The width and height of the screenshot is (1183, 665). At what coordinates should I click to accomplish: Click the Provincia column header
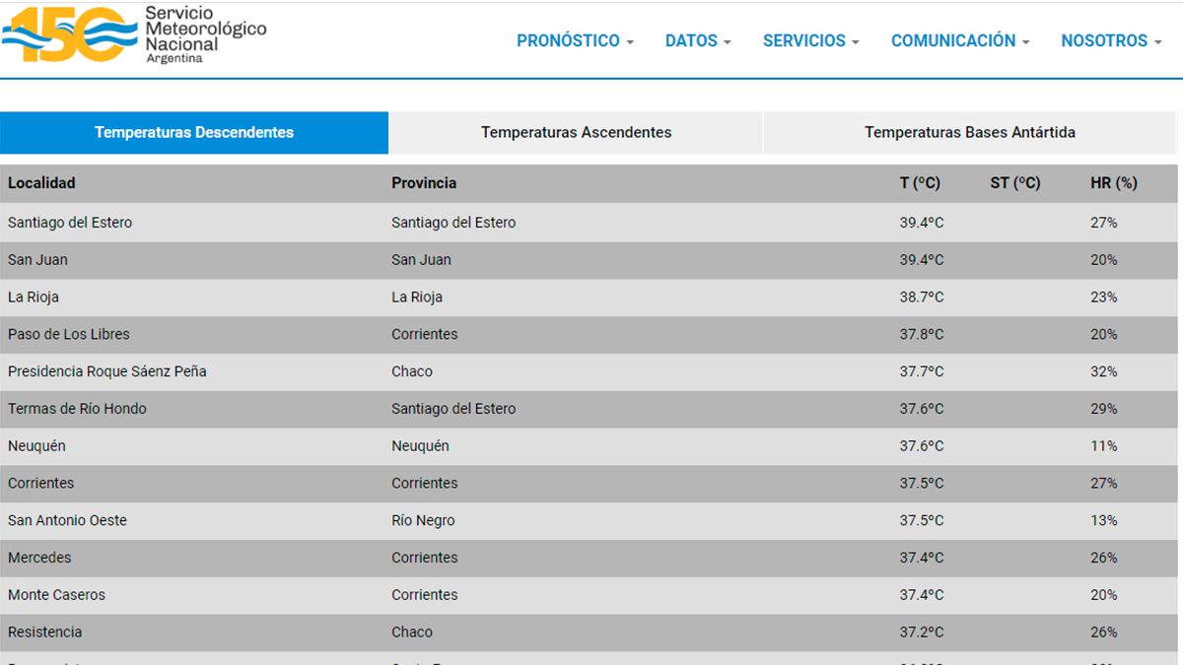[424, 183]
